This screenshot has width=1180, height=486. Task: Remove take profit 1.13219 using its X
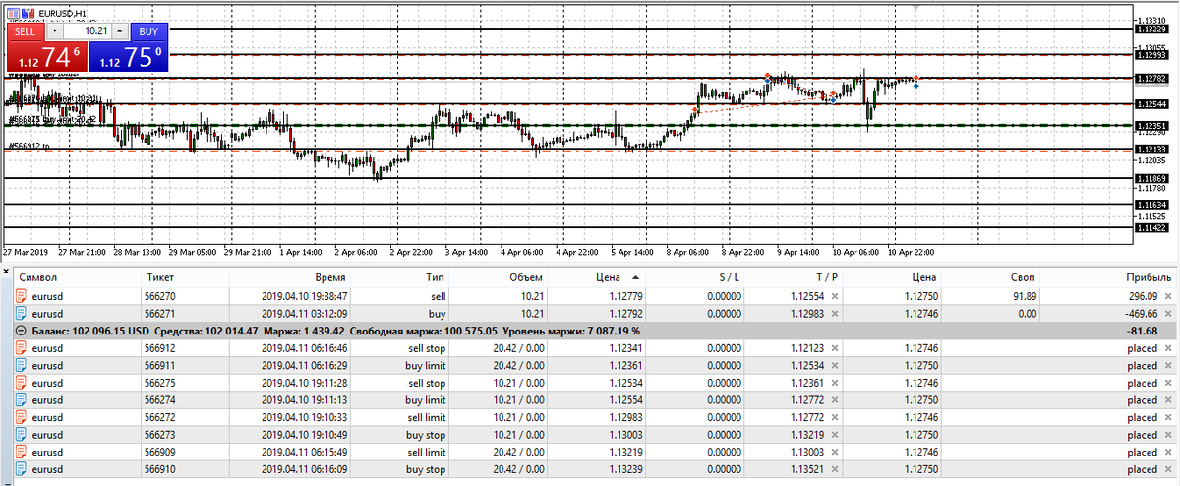pyautogui.click(x=834, y=435)
